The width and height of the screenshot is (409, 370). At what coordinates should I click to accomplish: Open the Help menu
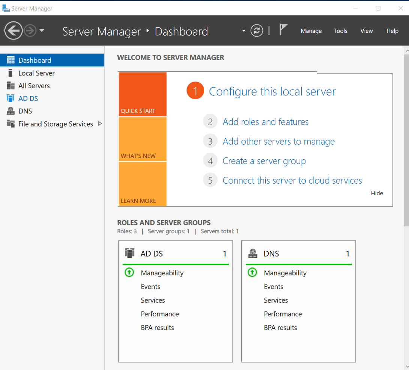pos(392,31)
